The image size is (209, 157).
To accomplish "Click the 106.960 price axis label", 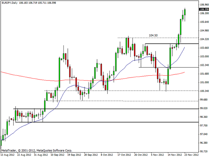I will coord(203,5).
